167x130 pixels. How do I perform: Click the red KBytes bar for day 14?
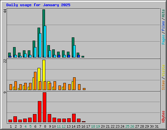coord(74,118)
